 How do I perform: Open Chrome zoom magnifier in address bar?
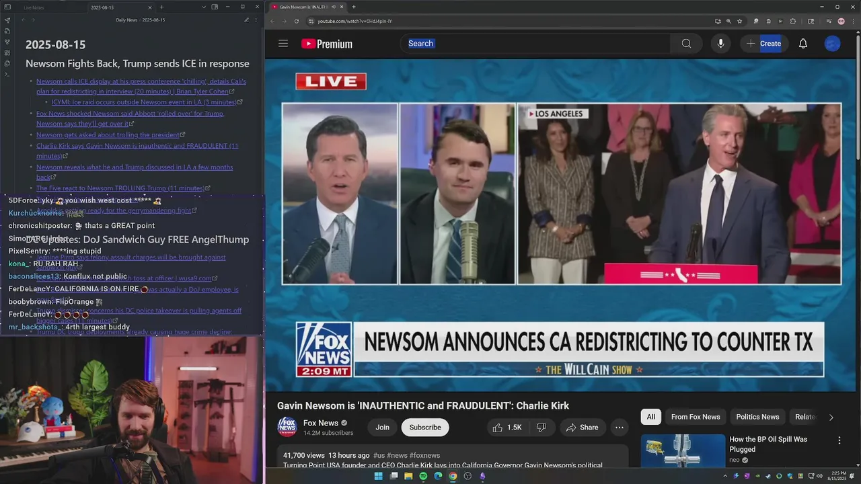[728, 21]
